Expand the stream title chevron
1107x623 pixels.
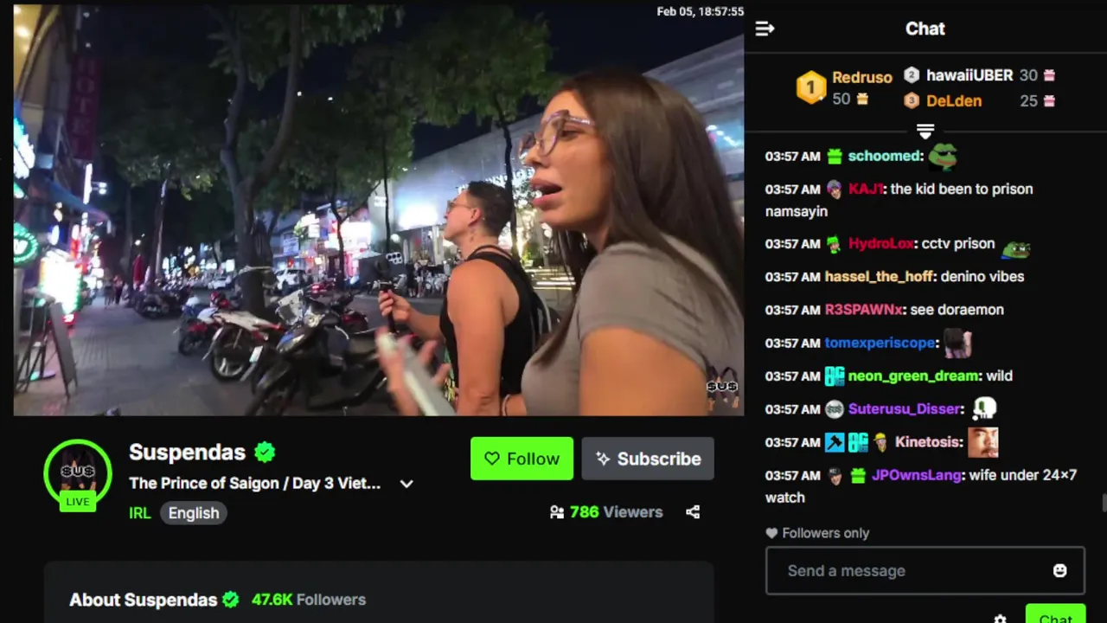(406, 484)
